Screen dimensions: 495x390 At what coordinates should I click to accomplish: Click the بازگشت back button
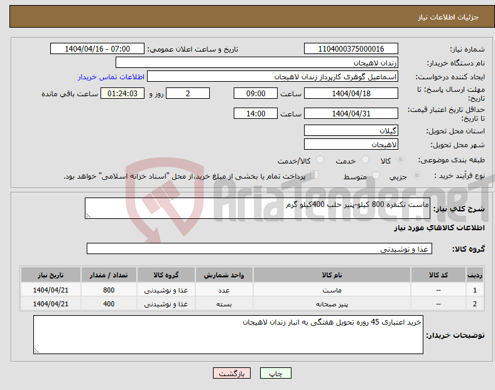(x=232, y=373)
